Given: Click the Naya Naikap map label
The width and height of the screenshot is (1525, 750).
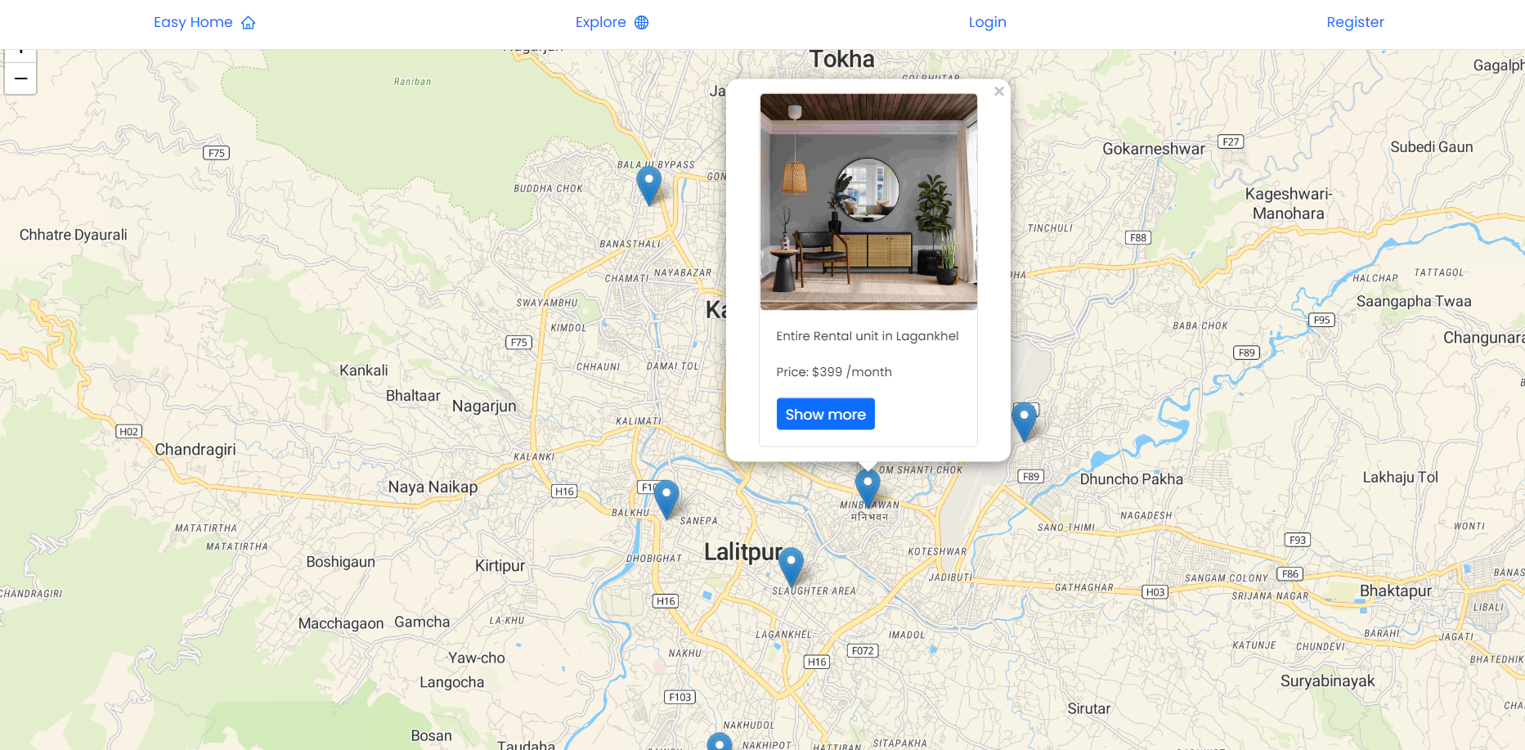Looking at the screenshot, I should click(x=433, y=487).
